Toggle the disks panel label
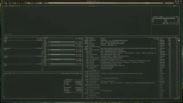The width and height of the screenshot is (183, 103). [x=46, y=37]
